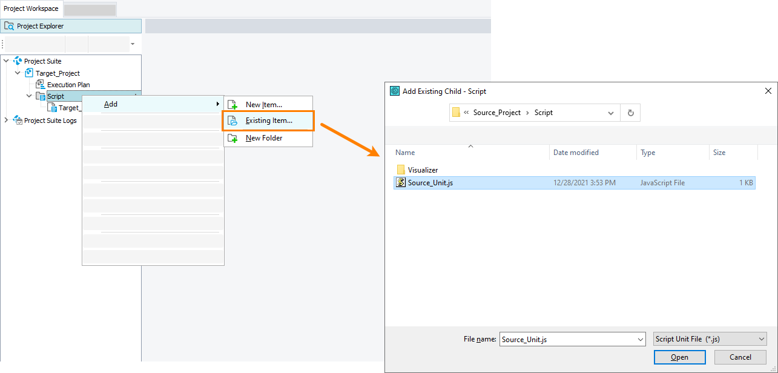Open the address bar history dropdown
This screenshot has height=373, width=778.
pyautogui.click(x=610, y=113)
